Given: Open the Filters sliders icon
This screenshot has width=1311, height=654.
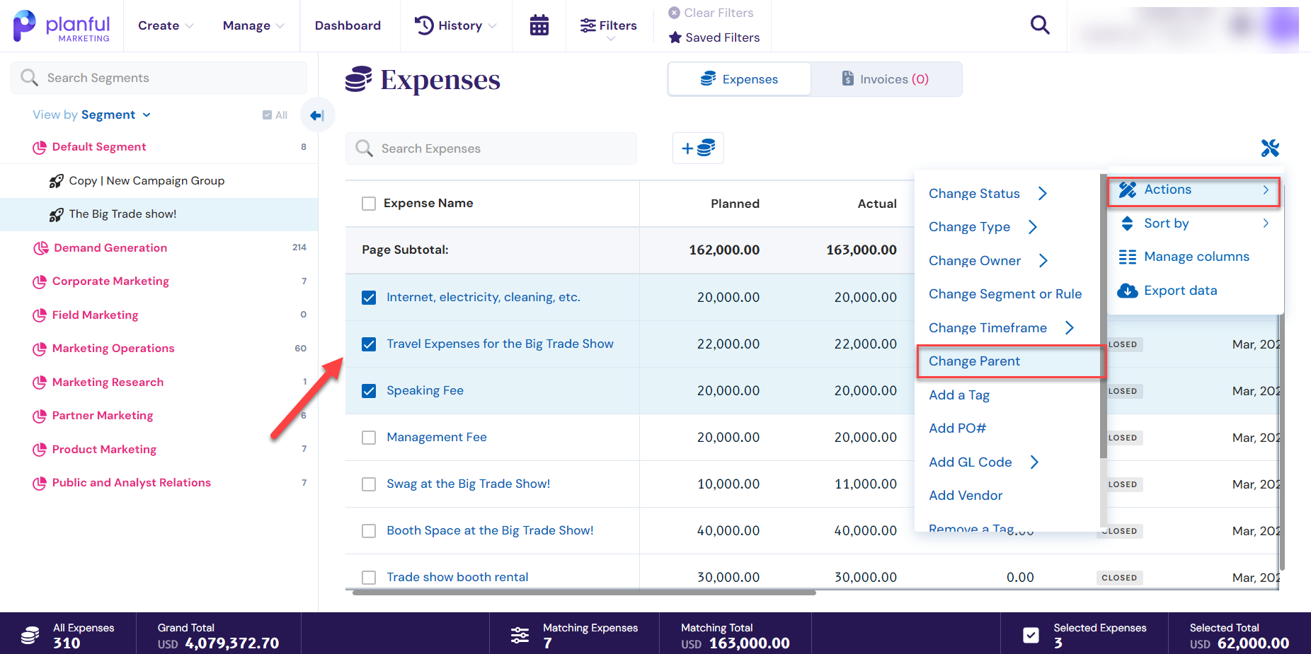Looking at the screenshot, I should click(x=588, y=25).
